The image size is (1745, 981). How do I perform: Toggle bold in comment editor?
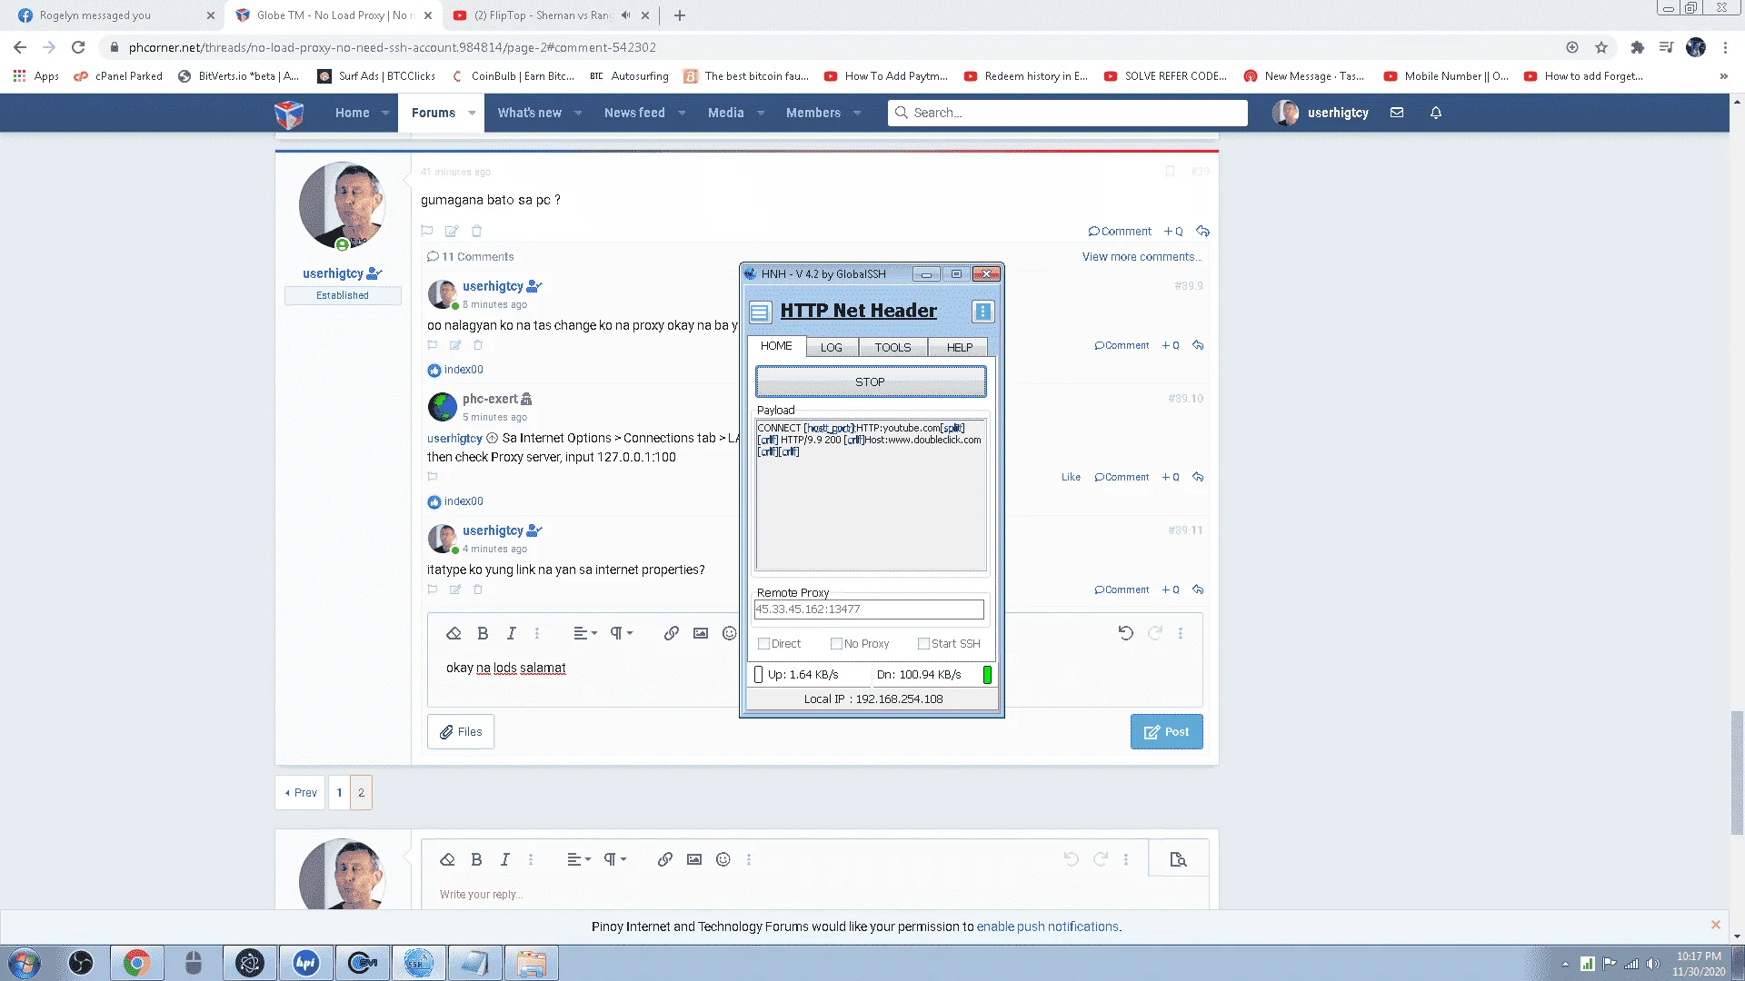pos(483,633)
